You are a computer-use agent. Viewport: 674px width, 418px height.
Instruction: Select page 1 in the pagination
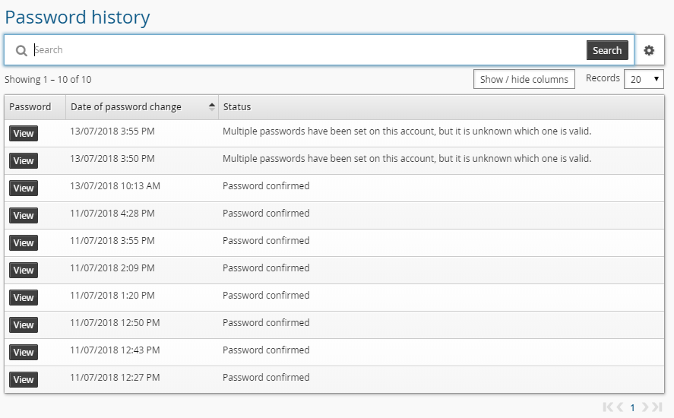pyautogui.click(x=632, y=407)
